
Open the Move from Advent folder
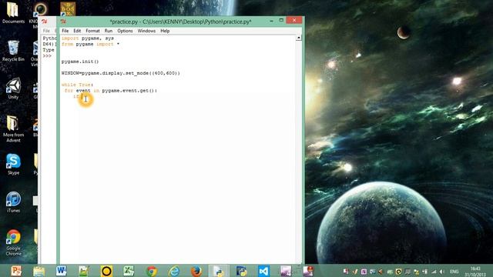coord(13,128)
